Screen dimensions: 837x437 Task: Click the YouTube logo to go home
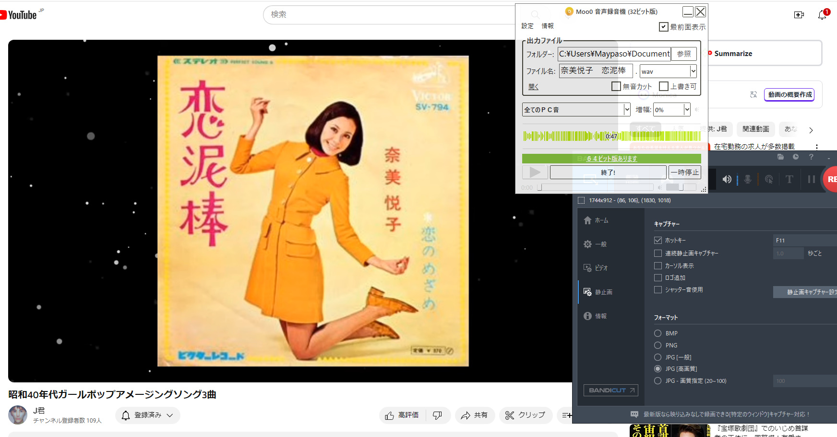pos(18,15)
